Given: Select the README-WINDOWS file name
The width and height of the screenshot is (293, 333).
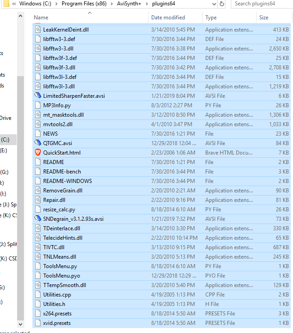Looking at the screenshot, I should click(68, 181).
